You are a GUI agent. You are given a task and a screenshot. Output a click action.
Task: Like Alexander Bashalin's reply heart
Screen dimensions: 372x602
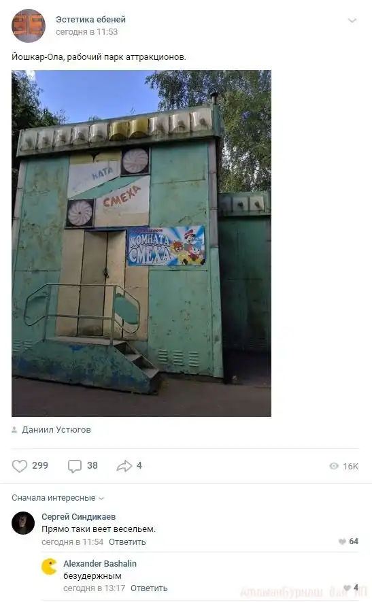pyautogui.click(x=347, y=588)
